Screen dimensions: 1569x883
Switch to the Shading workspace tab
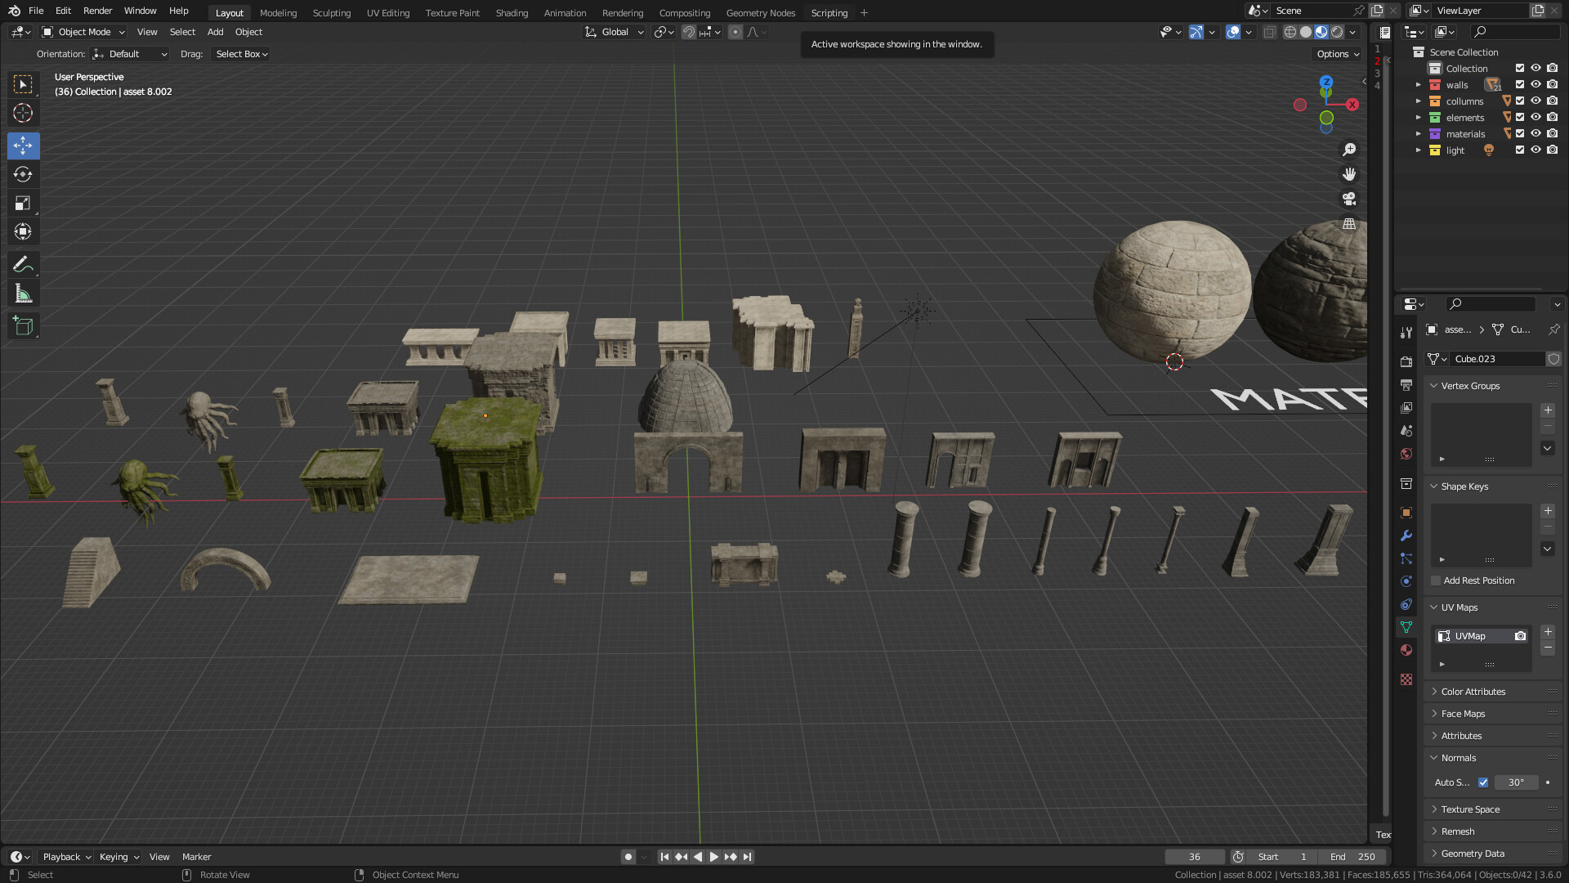pyautogui.click(x=512, y=12)
